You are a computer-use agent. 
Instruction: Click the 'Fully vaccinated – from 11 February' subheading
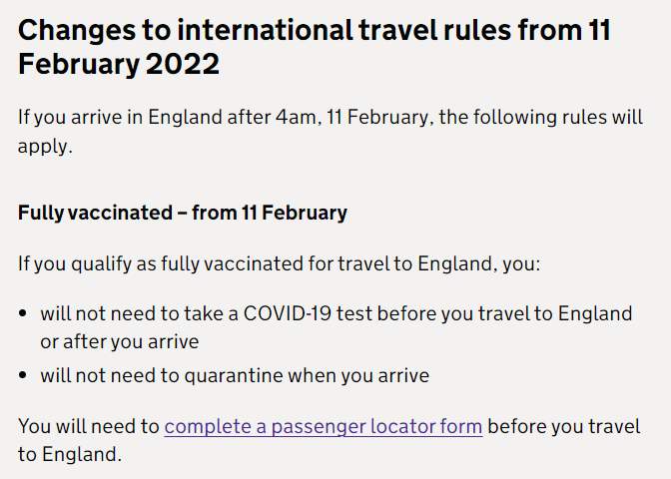tap(183, 213)
